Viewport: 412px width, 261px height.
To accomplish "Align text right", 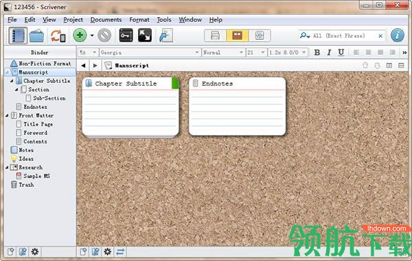I will (x=393, y=53).
